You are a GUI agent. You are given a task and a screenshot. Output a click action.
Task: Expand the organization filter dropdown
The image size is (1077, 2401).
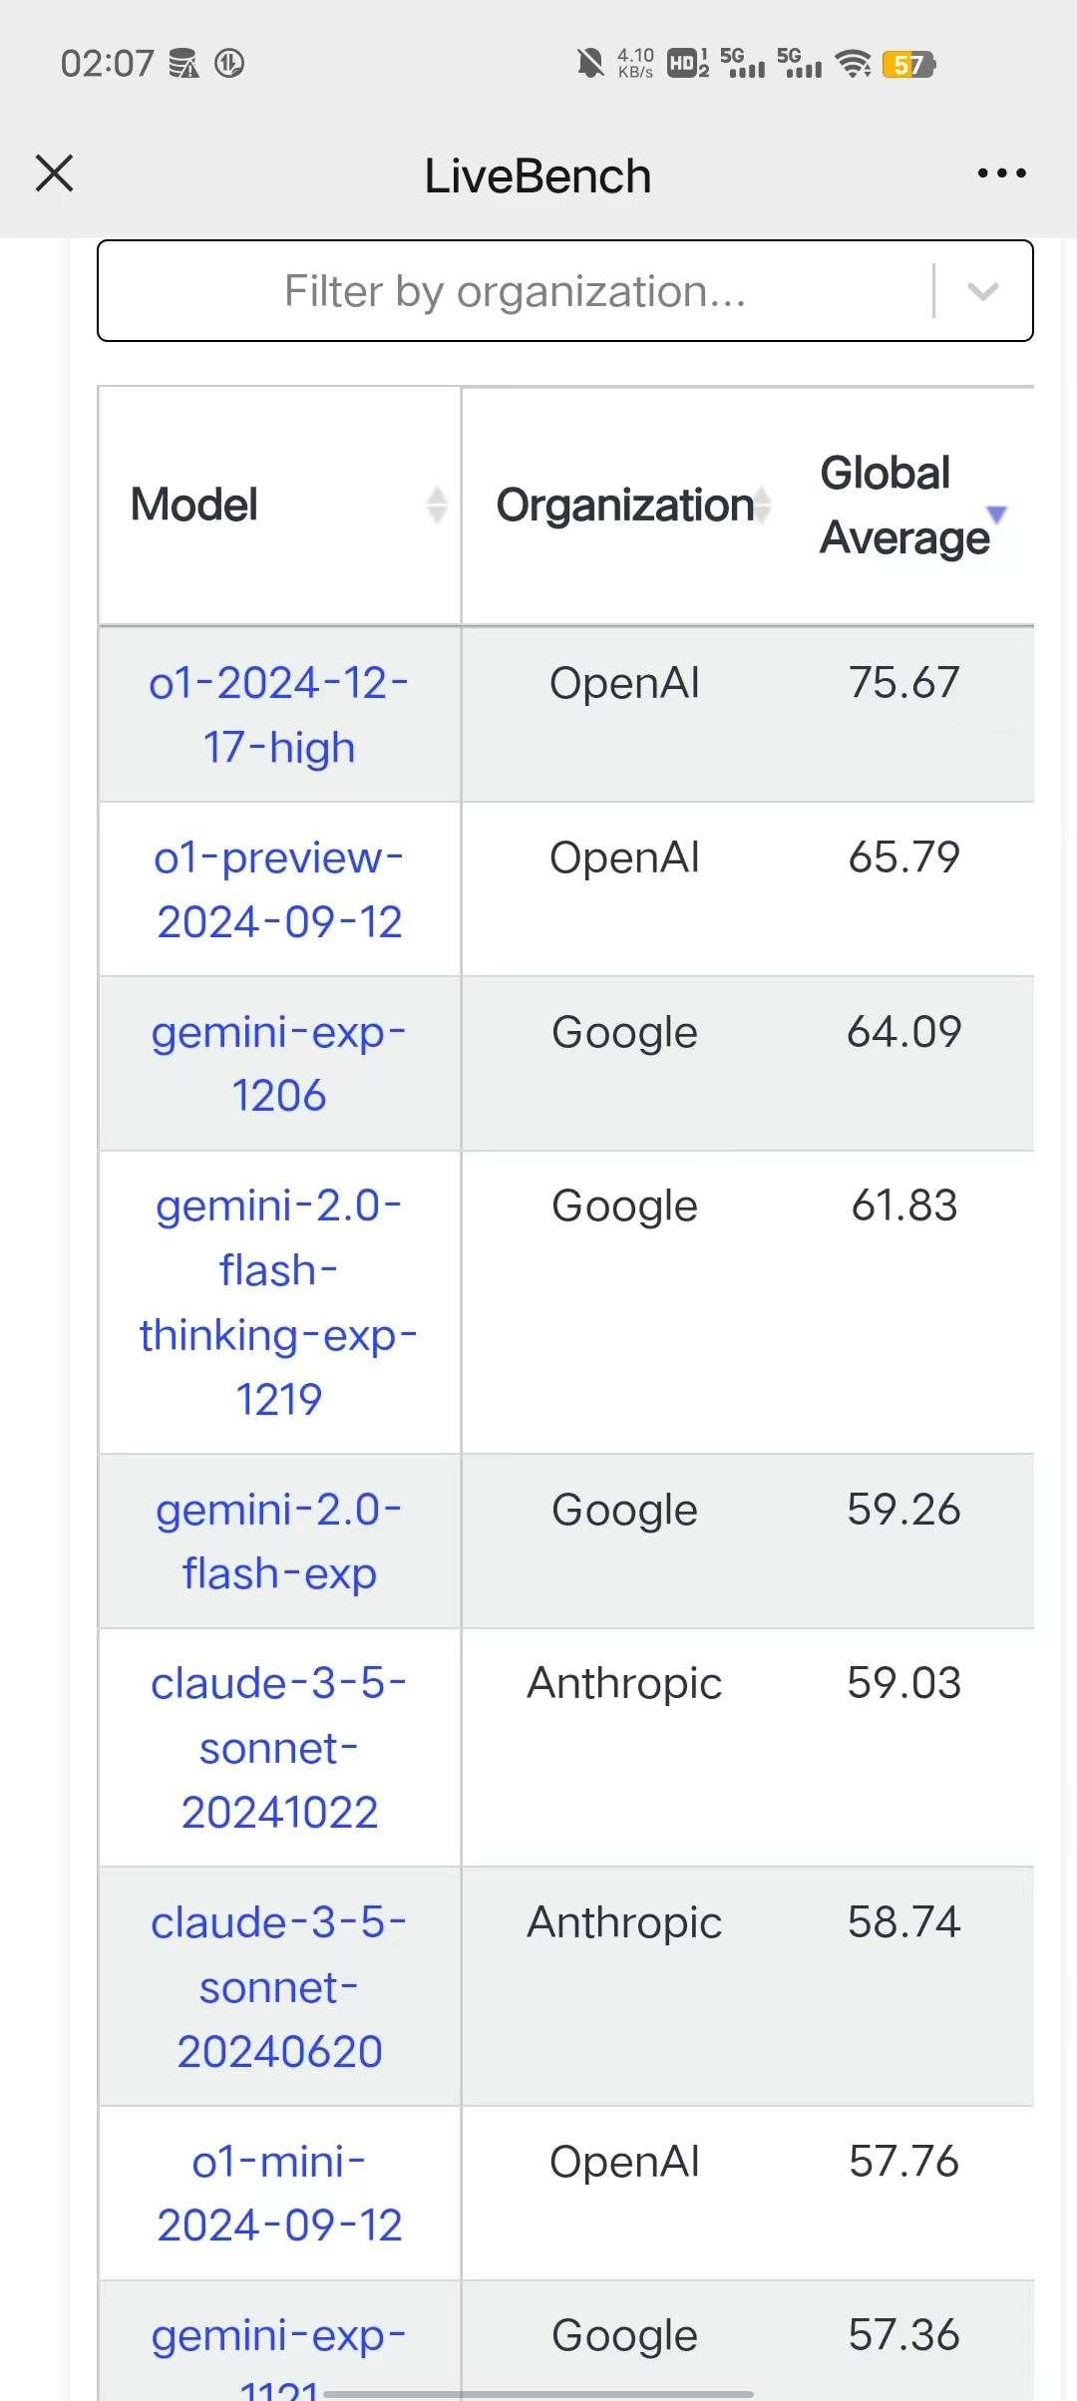[x=982, y=291]
